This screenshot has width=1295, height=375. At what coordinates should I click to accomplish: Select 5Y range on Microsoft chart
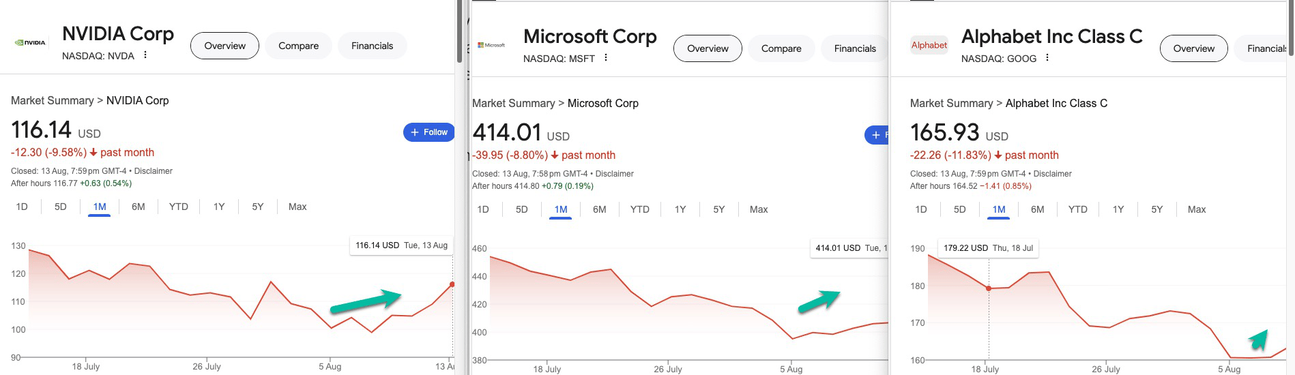tap(719, 209)
